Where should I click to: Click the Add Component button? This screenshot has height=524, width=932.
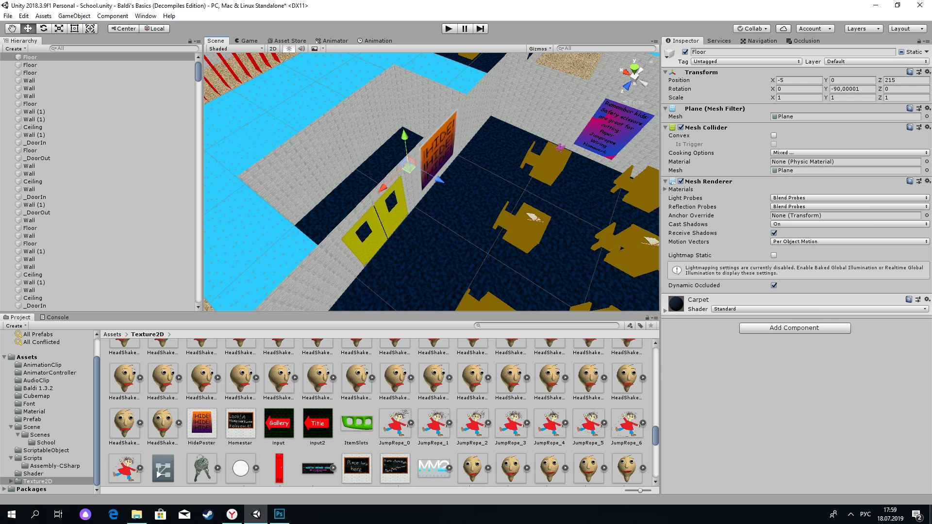point(795,328)
